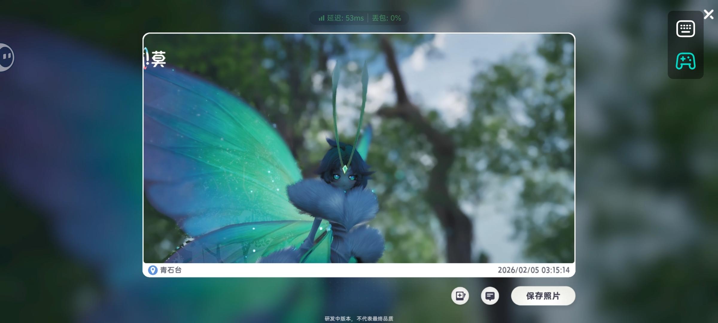Click the 青石台 location label

tap(171, 270)
